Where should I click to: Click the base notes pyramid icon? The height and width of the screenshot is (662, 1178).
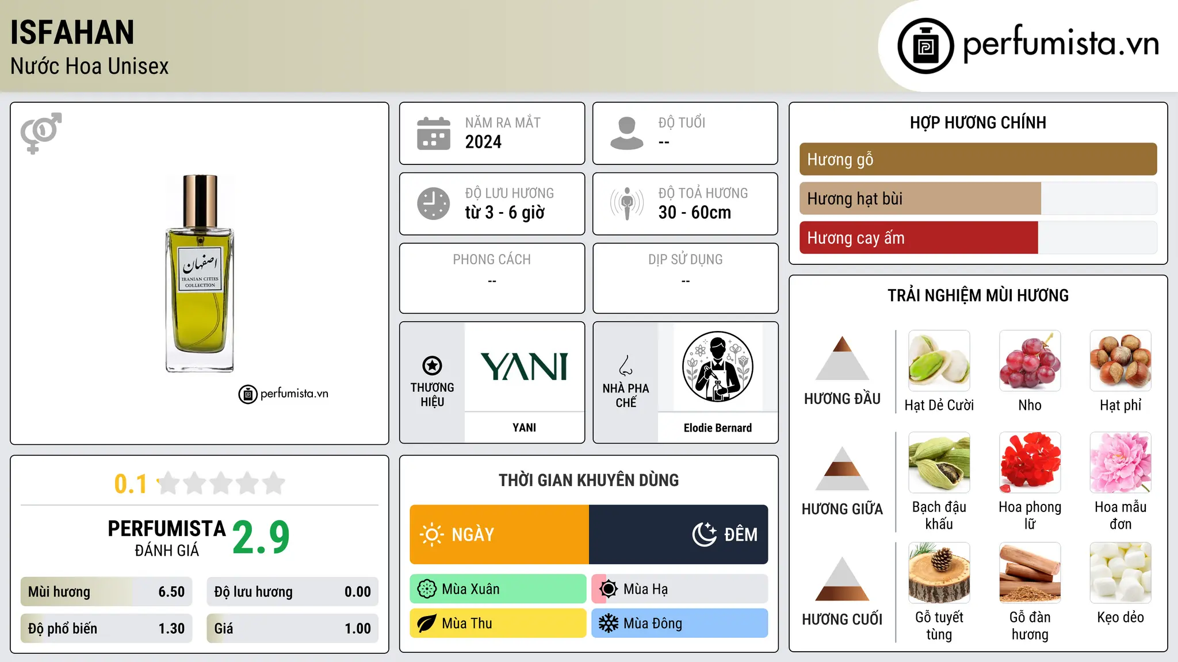[x=842, y=579]
